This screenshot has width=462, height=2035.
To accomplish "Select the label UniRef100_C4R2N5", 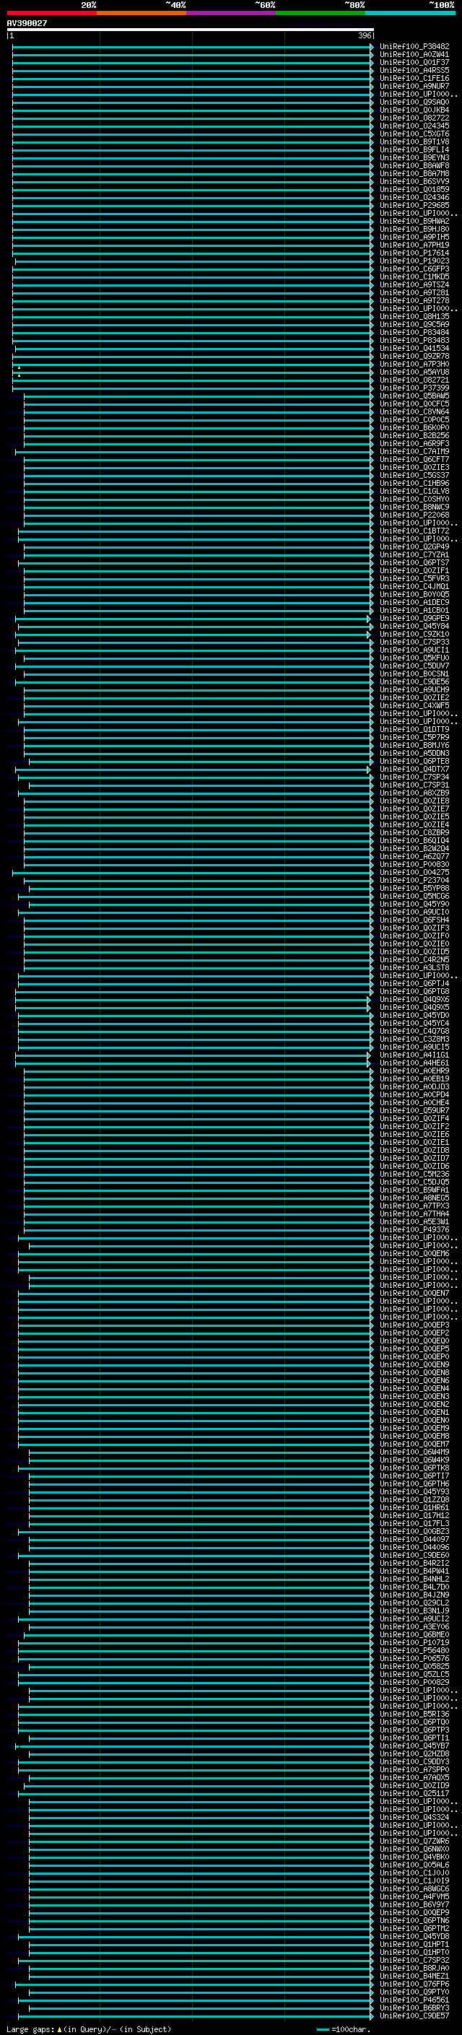I will pyautogui.click(x=414, y=960).
